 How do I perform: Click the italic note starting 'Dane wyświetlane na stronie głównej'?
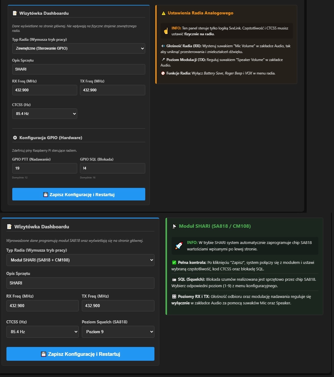click(74, 28)
